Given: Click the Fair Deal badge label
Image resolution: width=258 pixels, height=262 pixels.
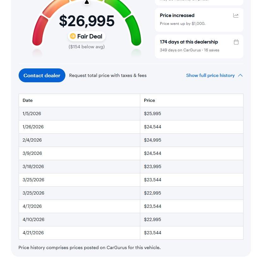Looking at the screenshot, I should click(x=90, y=36).
